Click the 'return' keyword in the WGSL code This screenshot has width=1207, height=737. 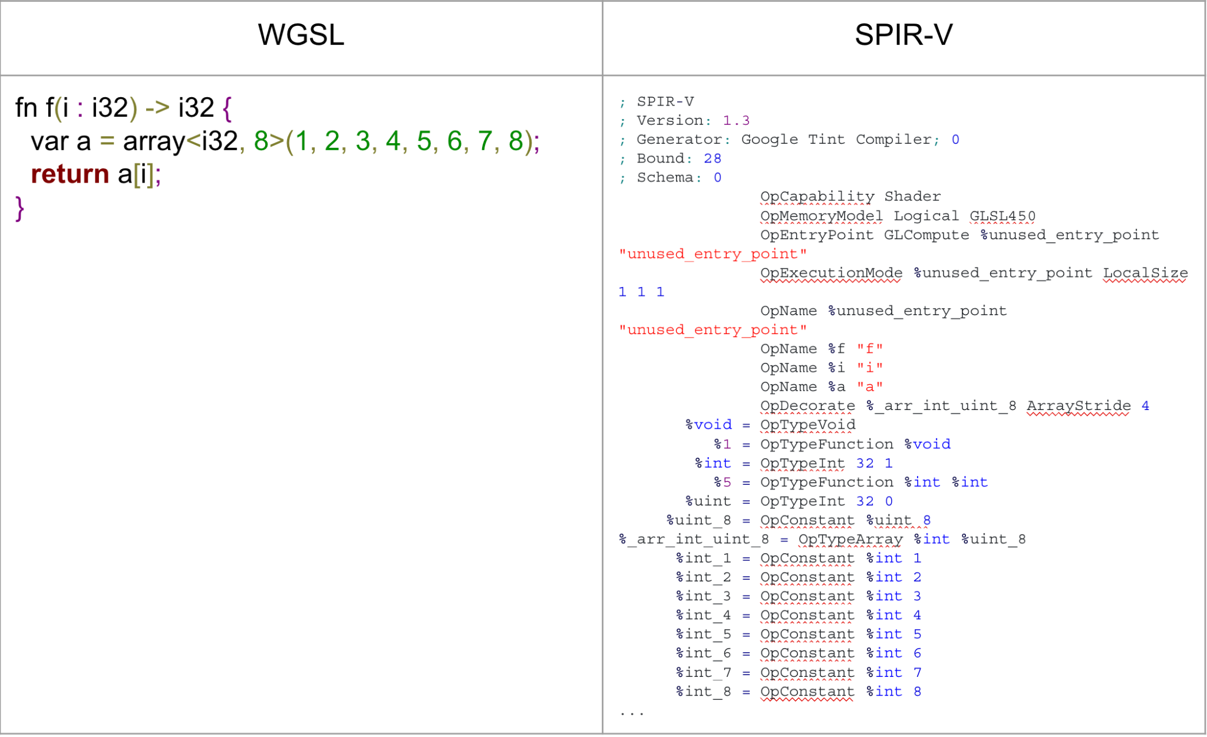70,174
